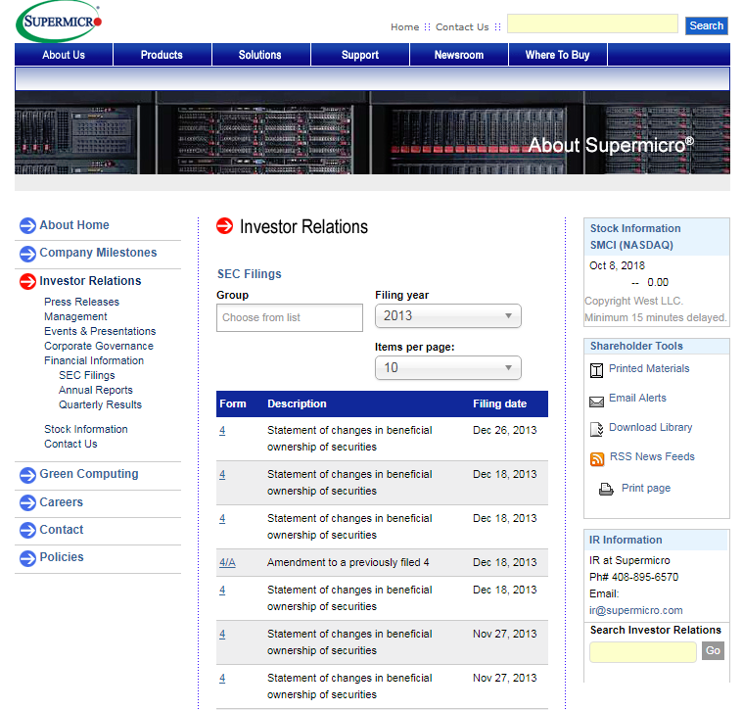
Task: Click the RSS News Feeds orange icon
Action: [x=597, y=458]
